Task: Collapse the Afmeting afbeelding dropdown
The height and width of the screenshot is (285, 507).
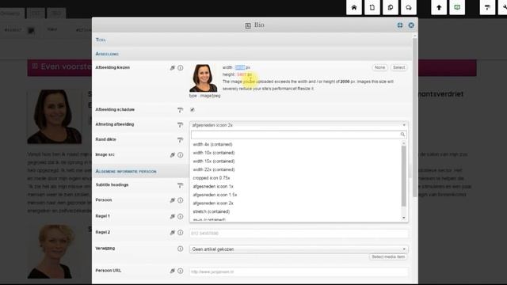Action: (299, 125)
